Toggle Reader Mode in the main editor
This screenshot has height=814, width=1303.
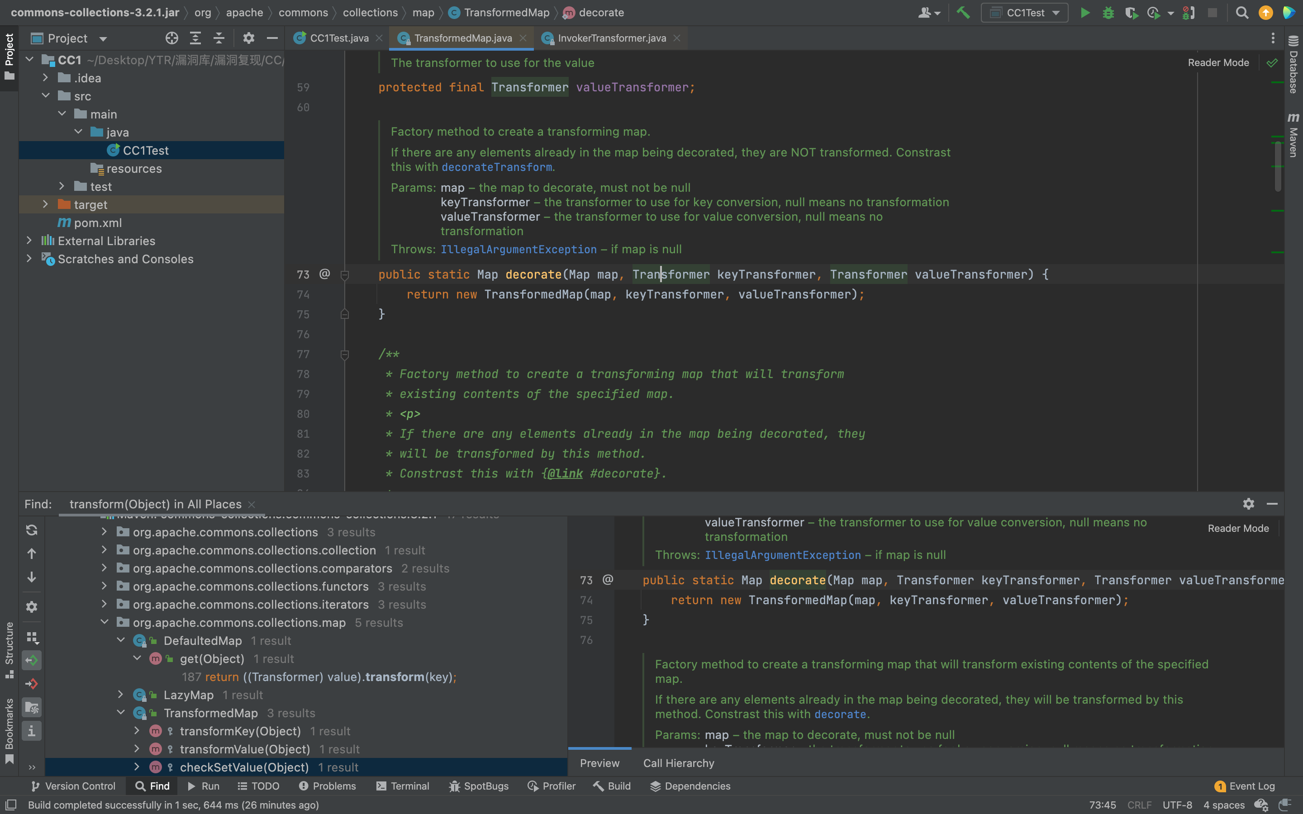pos(1218,62)
